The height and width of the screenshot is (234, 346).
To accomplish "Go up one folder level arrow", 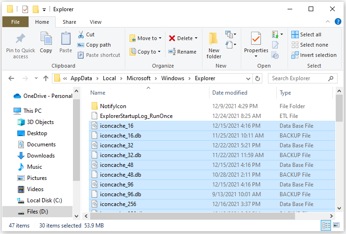I will 46,78.
